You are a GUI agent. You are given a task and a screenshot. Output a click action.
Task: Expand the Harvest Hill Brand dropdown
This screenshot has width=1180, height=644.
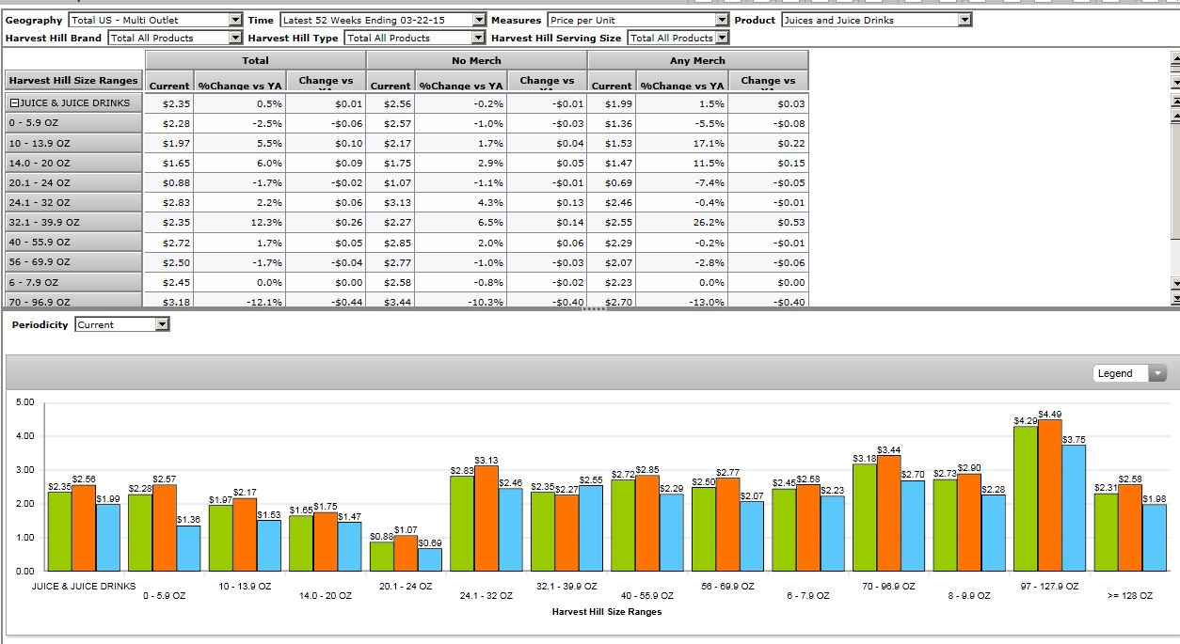coord(235,38)
